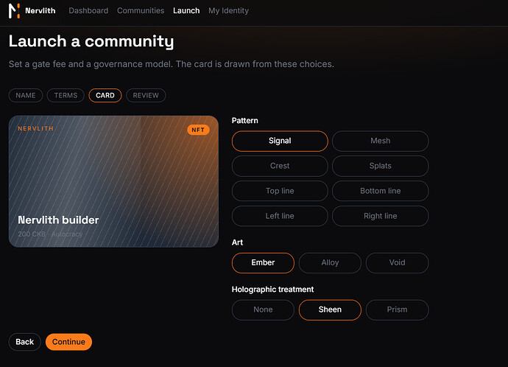Select the Right line pattern

point(381,216)
